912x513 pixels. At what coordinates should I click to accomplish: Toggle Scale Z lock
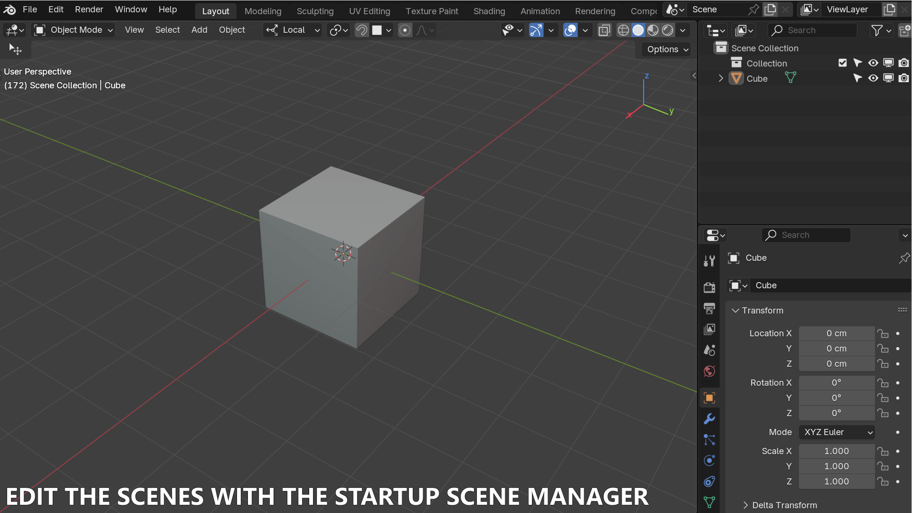pos(883,482)
